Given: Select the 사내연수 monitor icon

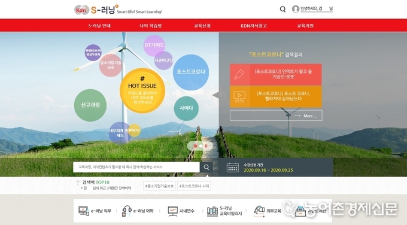Looking at the screenshot, I should (172, 211).
